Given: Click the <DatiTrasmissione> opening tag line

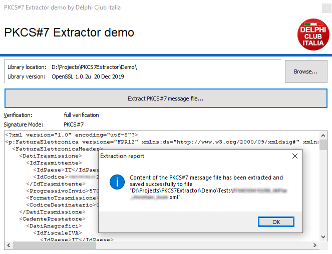Looking at the screenshot, I should (x=51, y=155).
